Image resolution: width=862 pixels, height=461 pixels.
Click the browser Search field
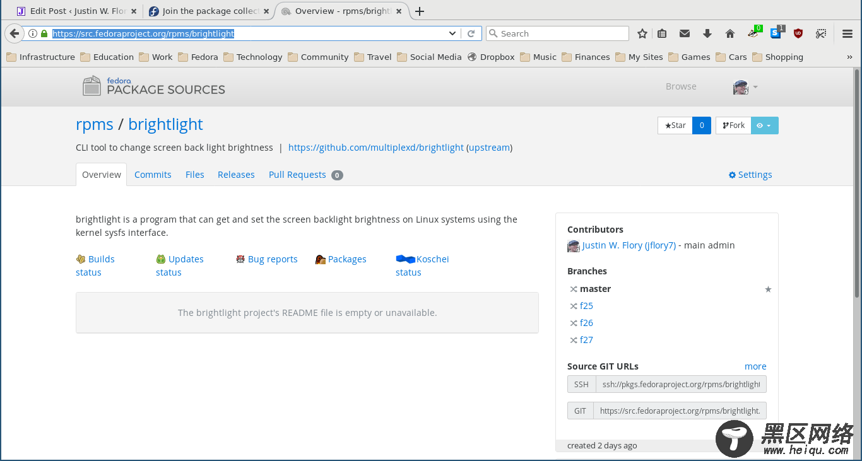(557, 33)
